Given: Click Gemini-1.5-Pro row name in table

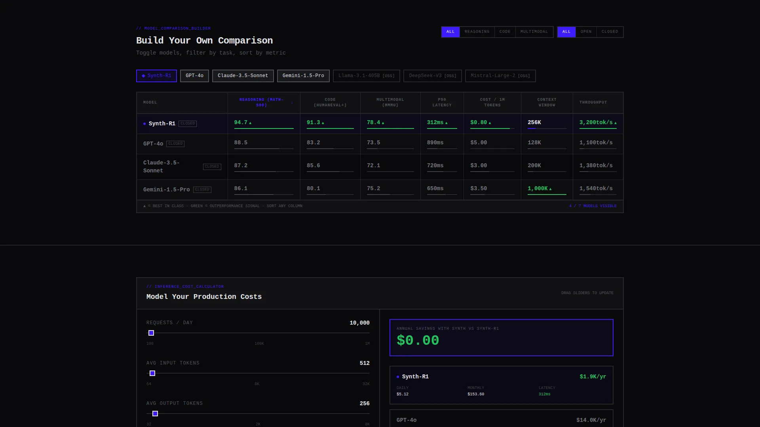Looking at the screenshot, I should [166, 190].
